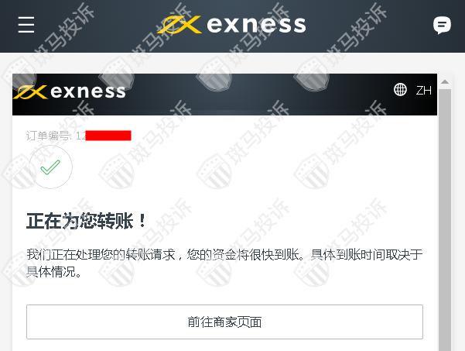Click the 订单编号 label
The height and width of the screenshot is (351, 465).
(x=49, y=136)
